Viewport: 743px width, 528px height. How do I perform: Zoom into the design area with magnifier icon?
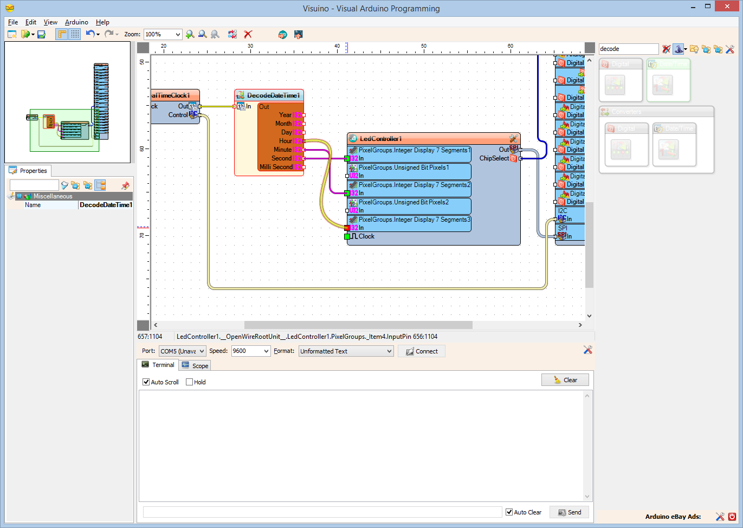point(190,34)
